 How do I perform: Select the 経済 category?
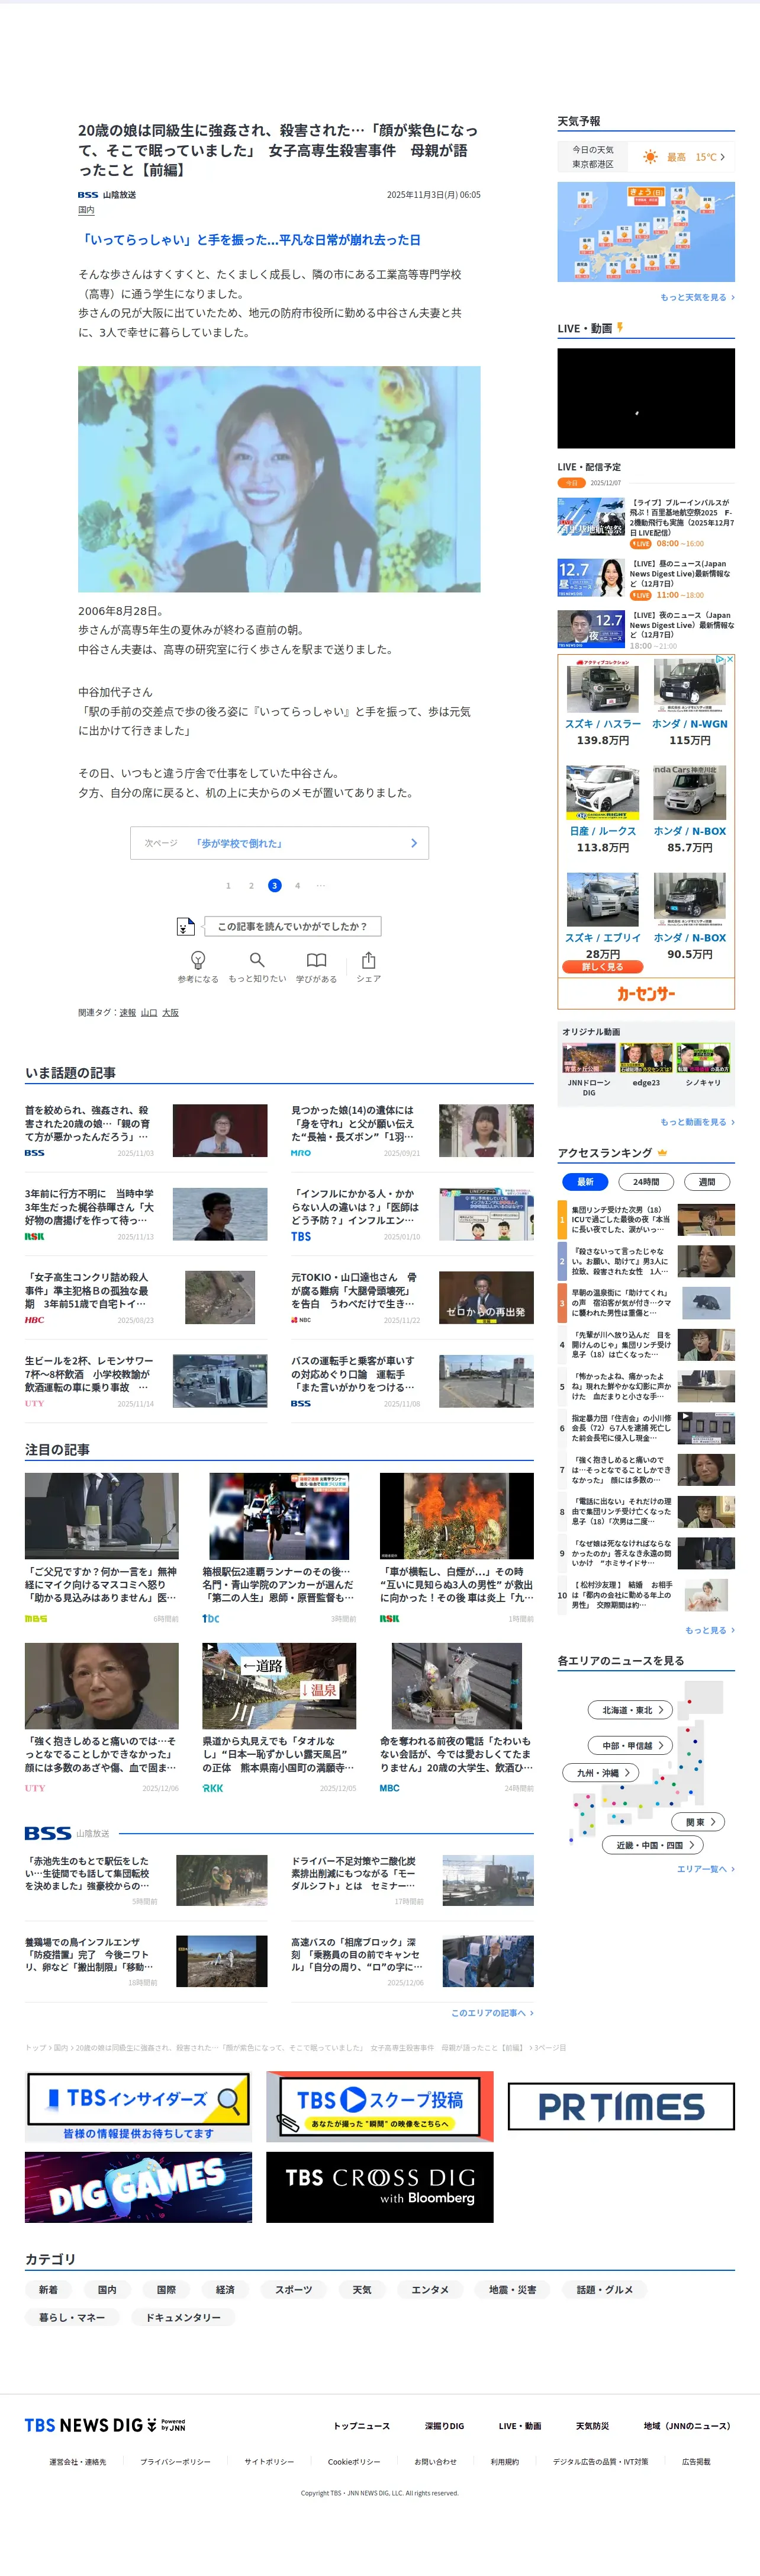point(225,2289)
